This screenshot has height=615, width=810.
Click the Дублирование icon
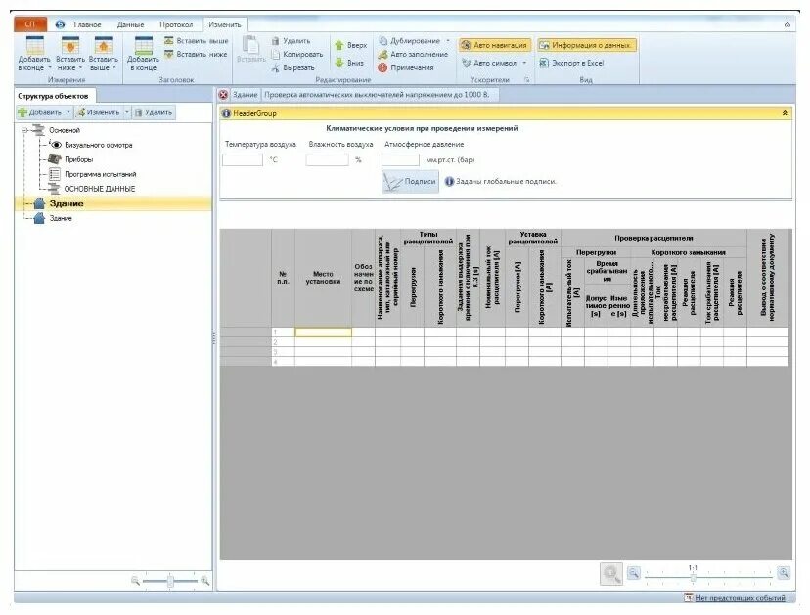pyautogui.click(x=382, y=41)
